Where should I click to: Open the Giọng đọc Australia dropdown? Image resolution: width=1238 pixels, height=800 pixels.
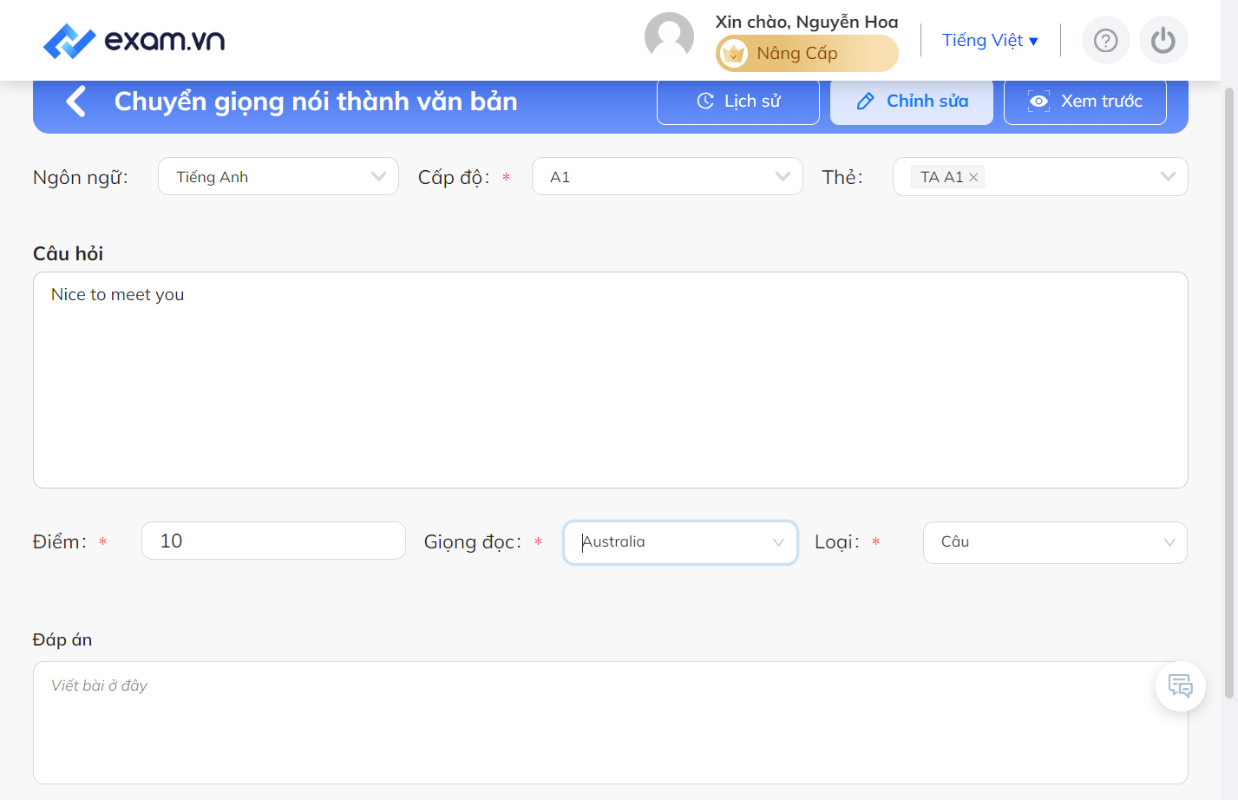tap(680, 542)
